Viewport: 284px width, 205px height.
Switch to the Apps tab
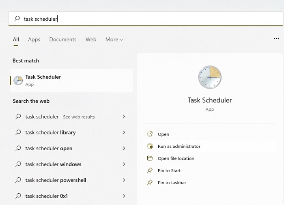[34, 39]
